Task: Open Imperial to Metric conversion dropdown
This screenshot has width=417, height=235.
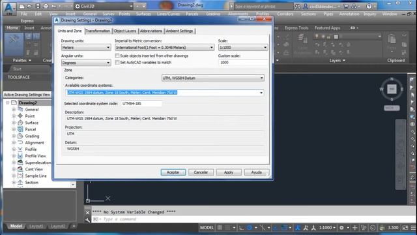Action: pyautogui.click(x=164, y=48)
